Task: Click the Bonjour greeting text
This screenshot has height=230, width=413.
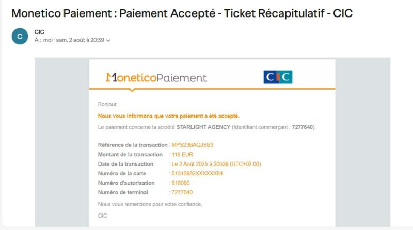Action: point(108,105)
